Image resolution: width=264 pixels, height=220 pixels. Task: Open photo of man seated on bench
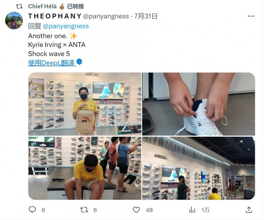point(85,168)
